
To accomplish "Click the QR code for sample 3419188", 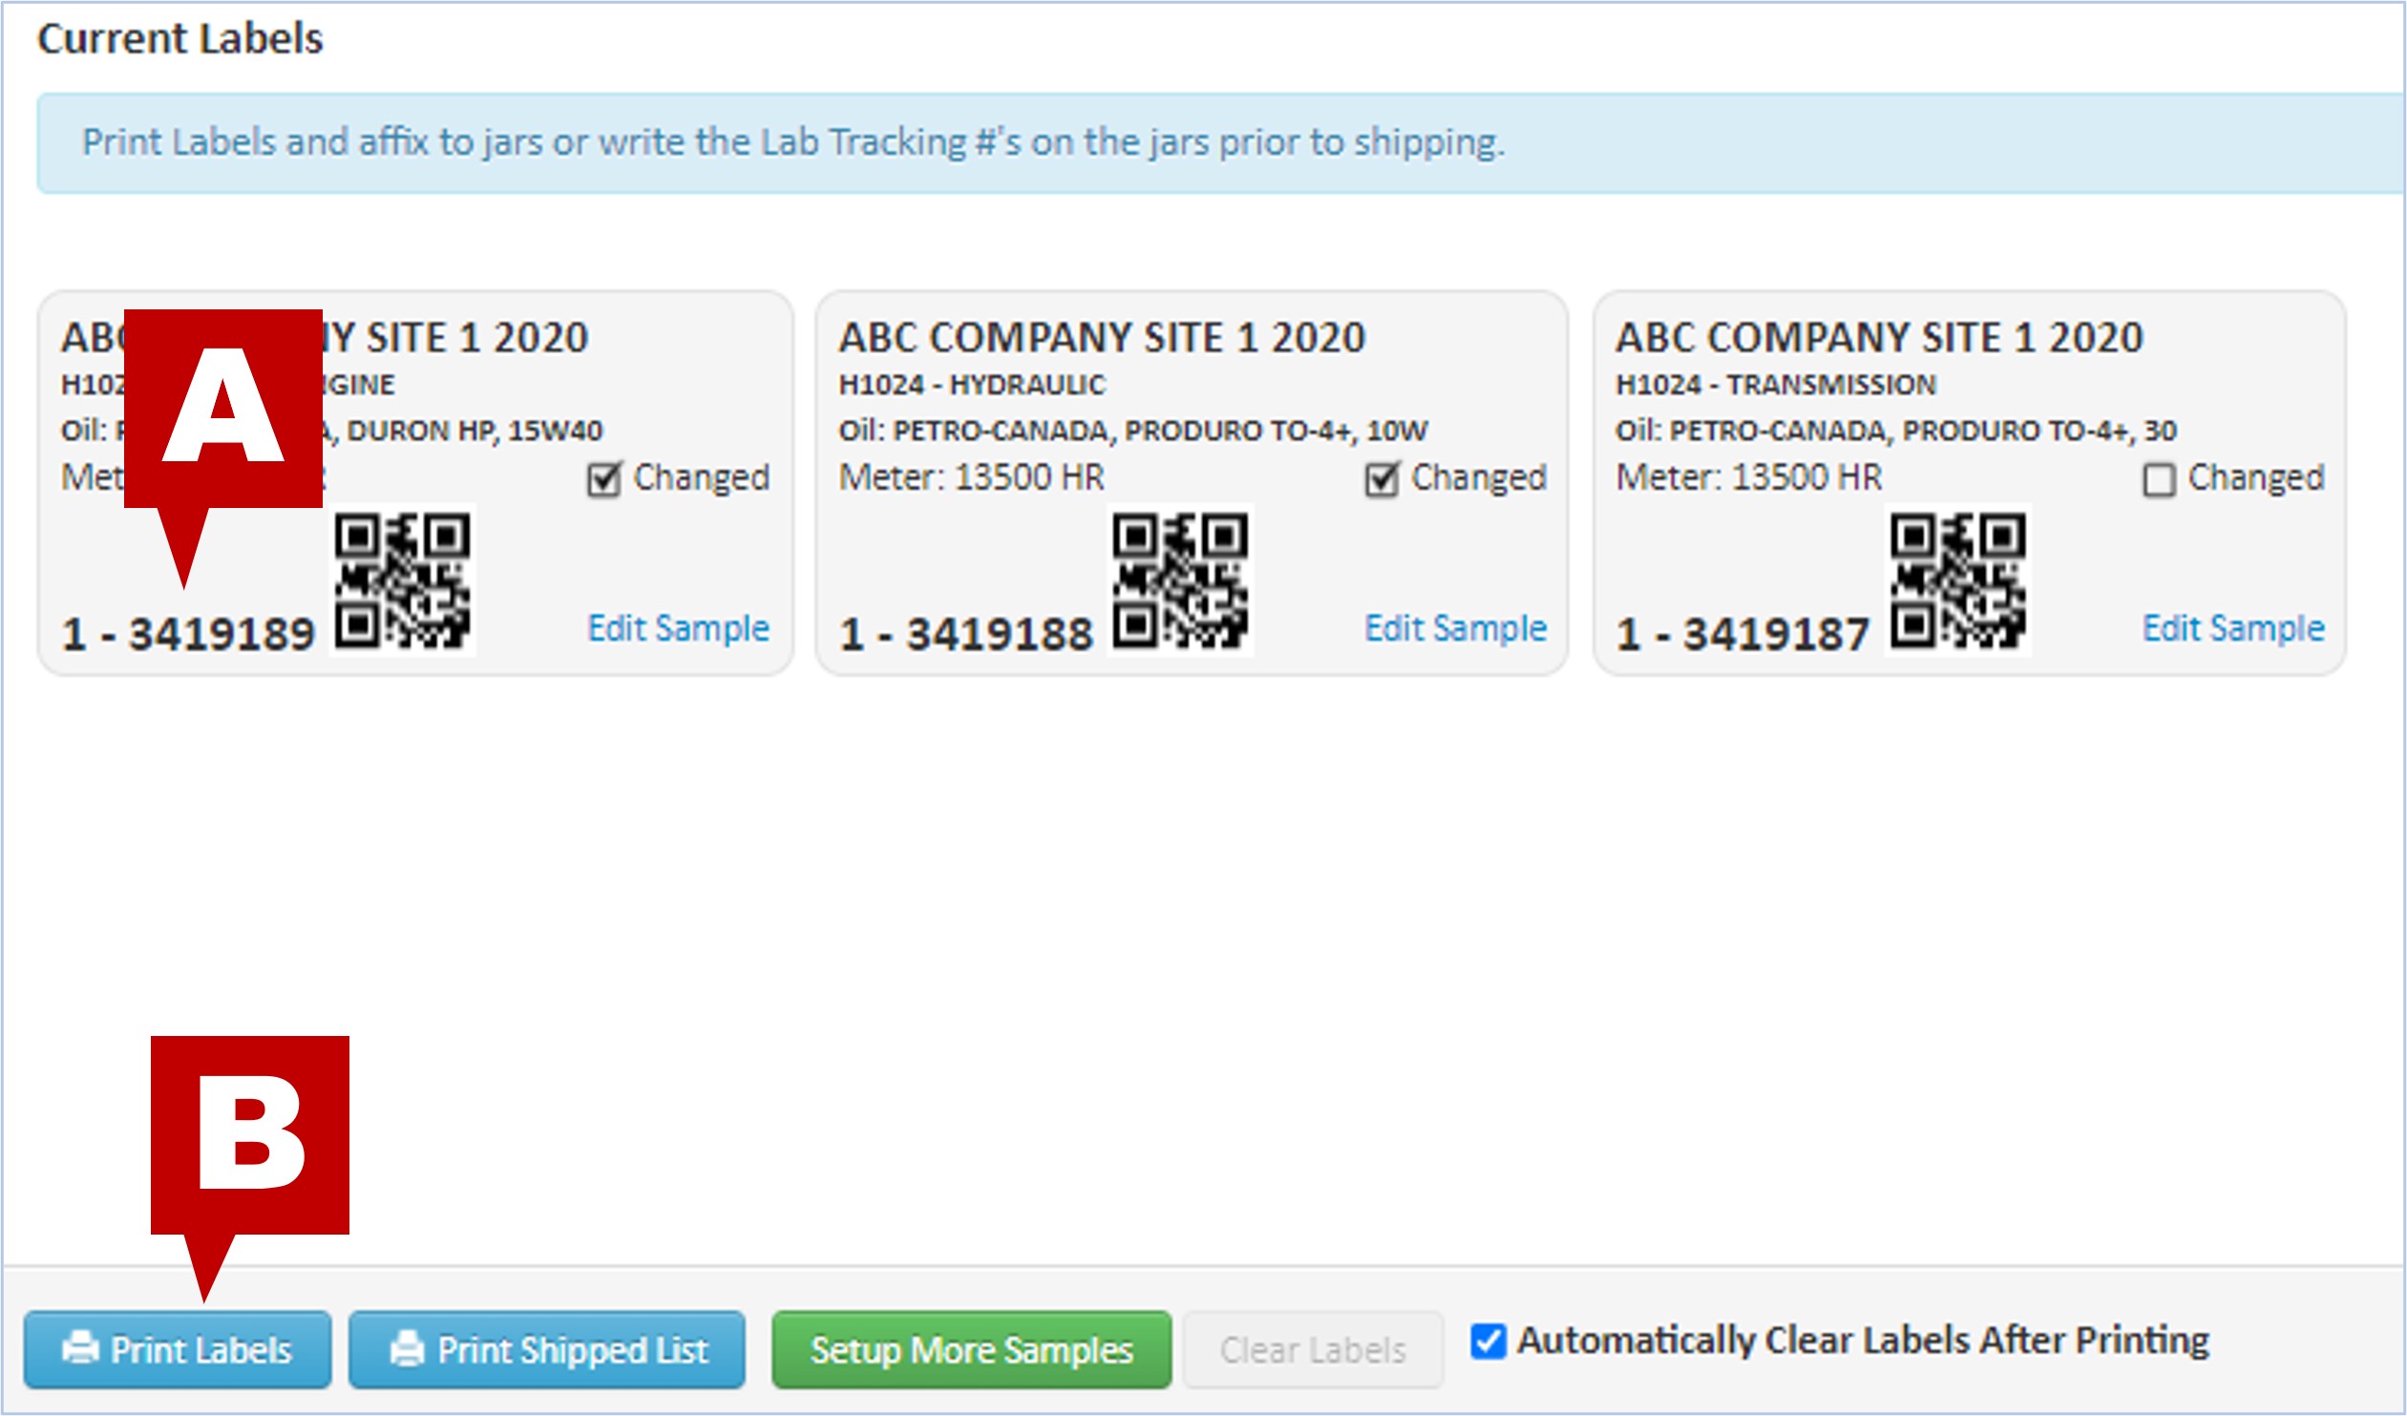I will (1179, 580).
